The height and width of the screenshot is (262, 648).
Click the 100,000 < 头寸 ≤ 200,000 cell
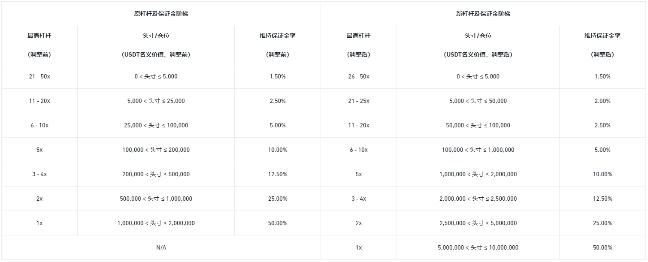click(x=156, y=150)
